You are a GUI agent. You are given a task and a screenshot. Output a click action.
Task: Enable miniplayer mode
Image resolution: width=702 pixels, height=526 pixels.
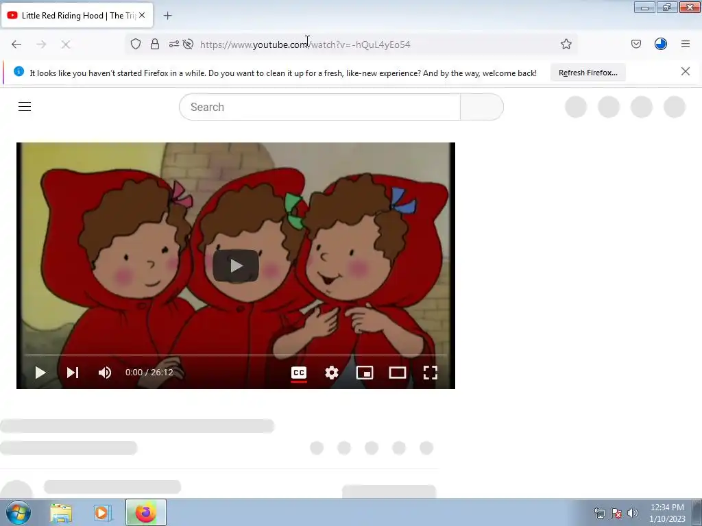[x=365, y=373]
